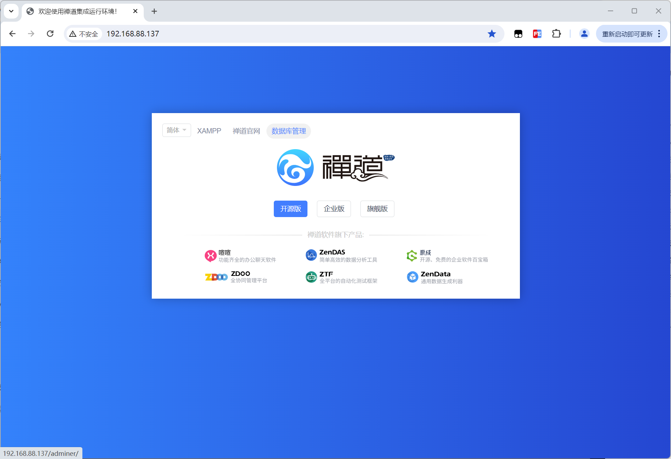Click the ZenDAS chart icon

311,255
